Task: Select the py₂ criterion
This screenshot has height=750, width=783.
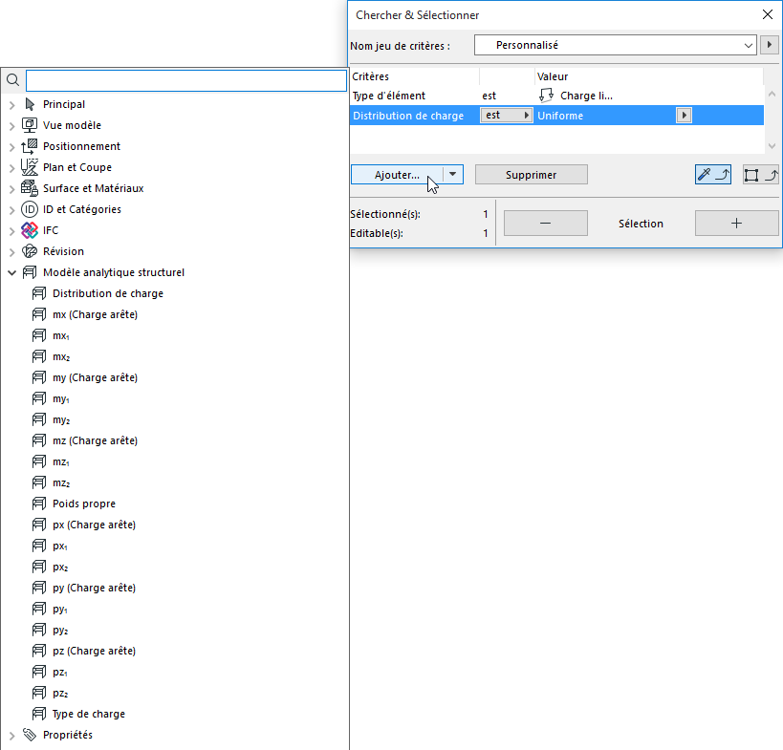Action: pos(60,631)
